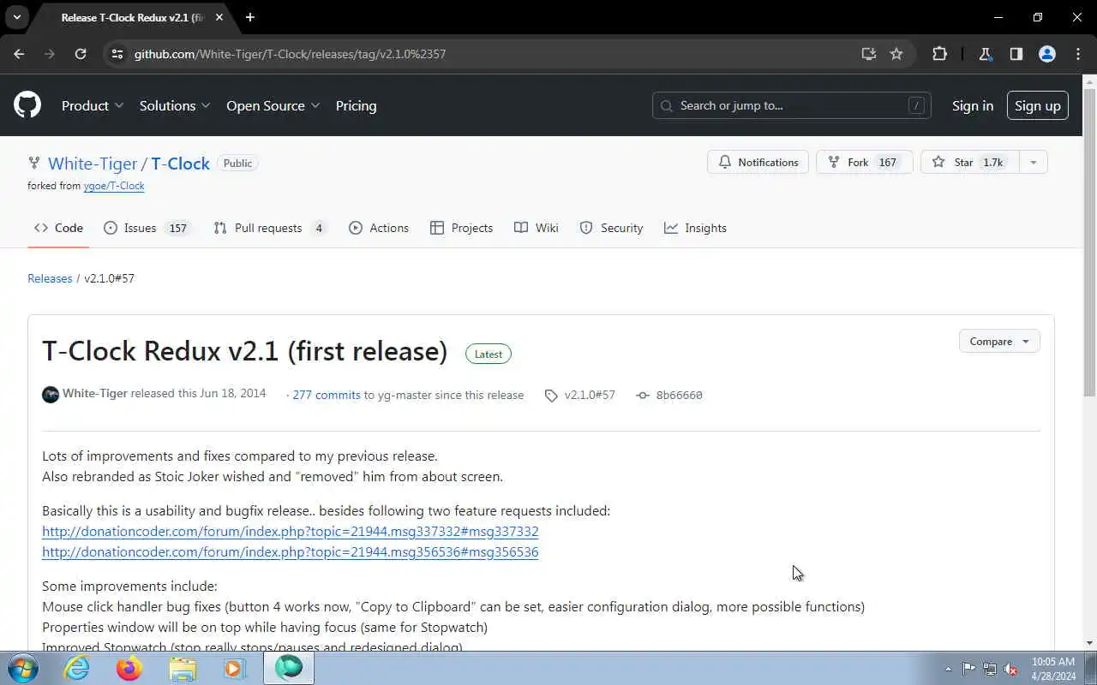View site information icon in address bar

coord(117,53)
